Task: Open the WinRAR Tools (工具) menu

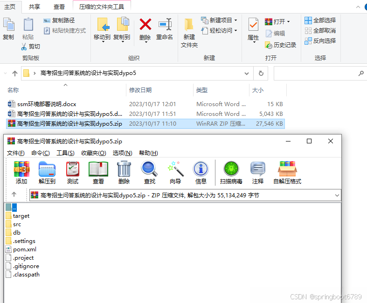Action: [x=65, y=153]
